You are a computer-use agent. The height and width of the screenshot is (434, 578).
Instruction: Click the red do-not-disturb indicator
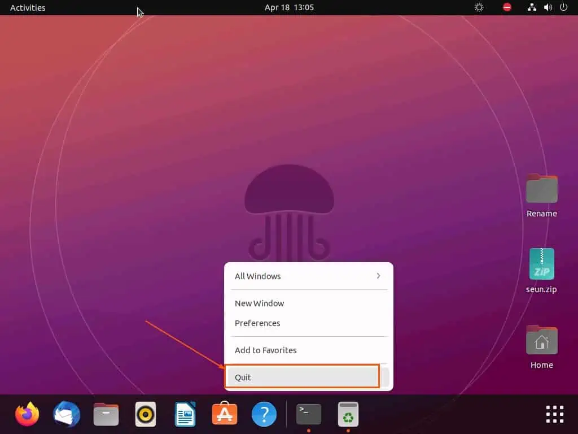tap(507, 7)
